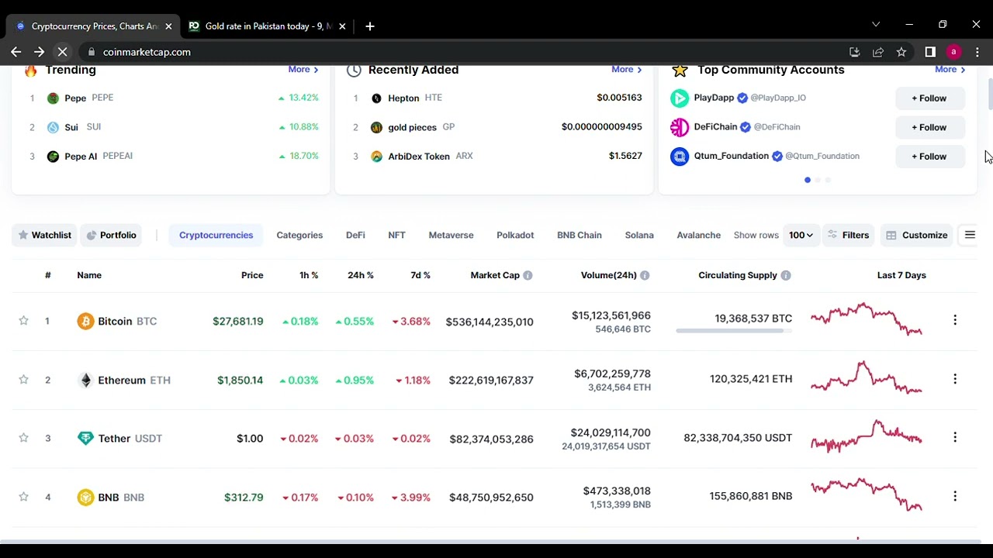The image size is (993, 558).
Task: Click the BNB coin logo
Action: (85, 497)
